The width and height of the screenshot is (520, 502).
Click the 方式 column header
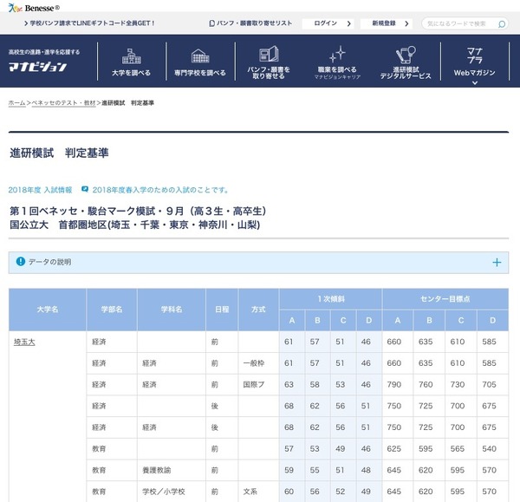(258, 310)
